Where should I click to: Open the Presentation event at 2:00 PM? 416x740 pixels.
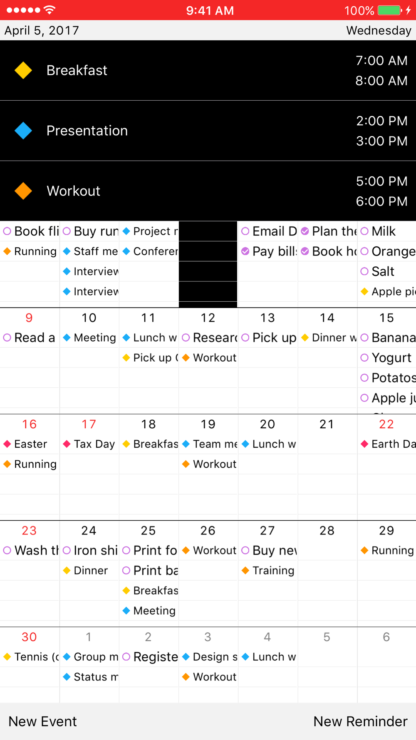click(208, 131)
